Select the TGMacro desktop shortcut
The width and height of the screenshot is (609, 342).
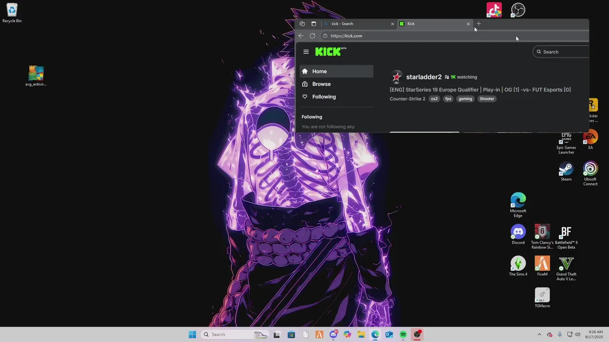click(x=542, y=298)
